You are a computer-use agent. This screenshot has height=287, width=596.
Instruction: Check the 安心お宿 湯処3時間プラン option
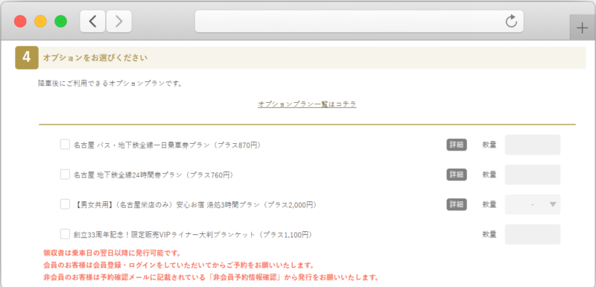pyautogui.click(x=65, y=204)
